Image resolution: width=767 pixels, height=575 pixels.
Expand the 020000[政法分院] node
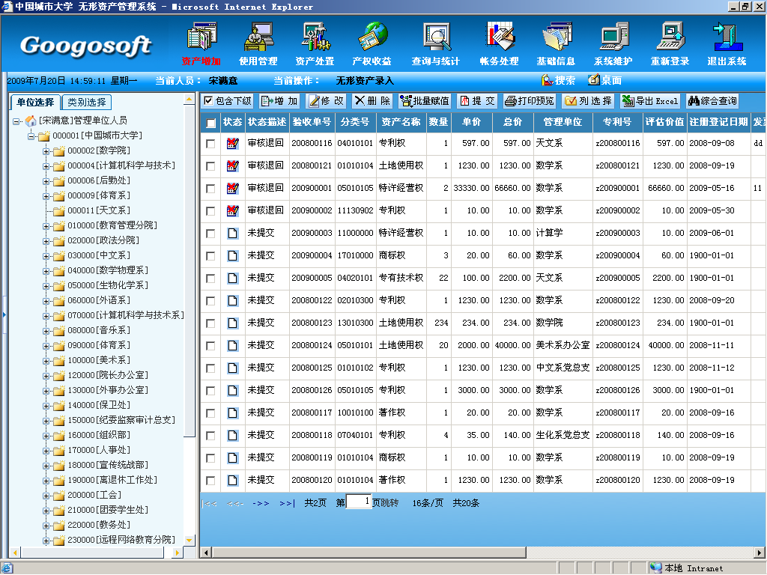[x=46, y=241]
